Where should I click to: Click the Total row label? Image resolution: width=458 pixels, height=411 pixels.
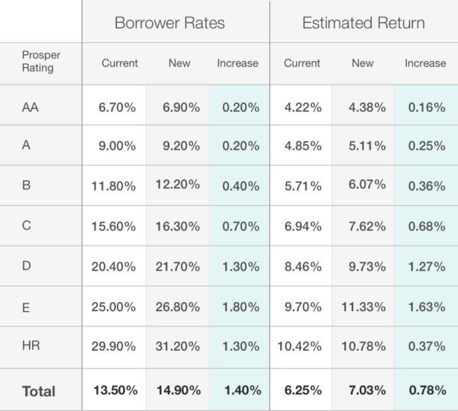[39, 391]
